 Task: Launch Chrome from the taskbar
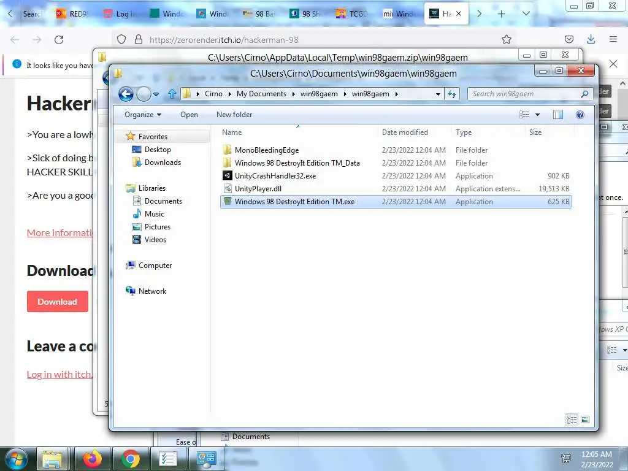click(x=130, y=459)
